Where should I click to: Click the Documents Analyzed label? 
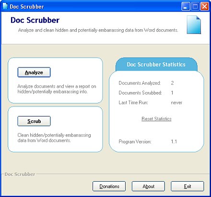(140, 83)
